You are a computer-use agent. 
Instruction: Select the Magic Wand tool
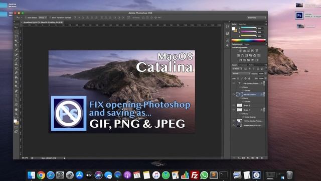(16, 41)
